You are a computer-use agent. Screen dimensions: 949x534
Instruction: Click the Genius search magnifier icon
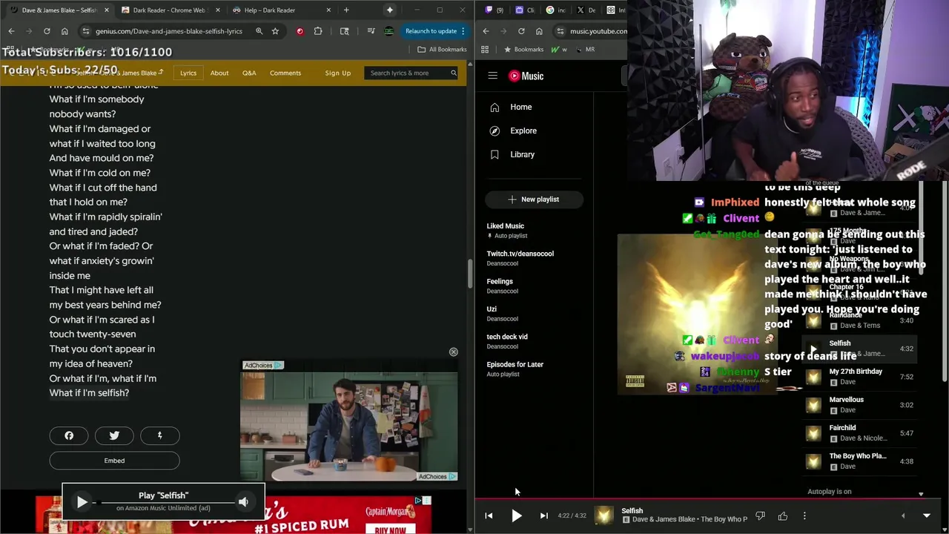coord(453,73)
